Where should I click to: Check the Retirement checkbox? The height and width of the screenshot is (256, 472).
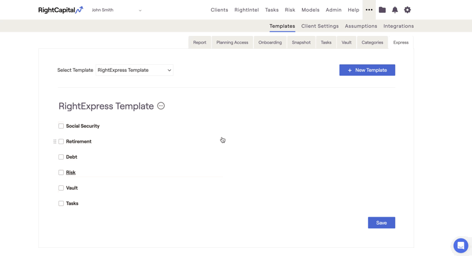point(61,141)
